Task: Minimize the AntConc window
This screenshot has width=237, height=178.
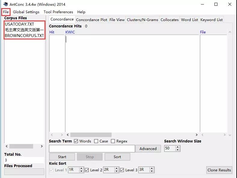Action: point(202,4)
